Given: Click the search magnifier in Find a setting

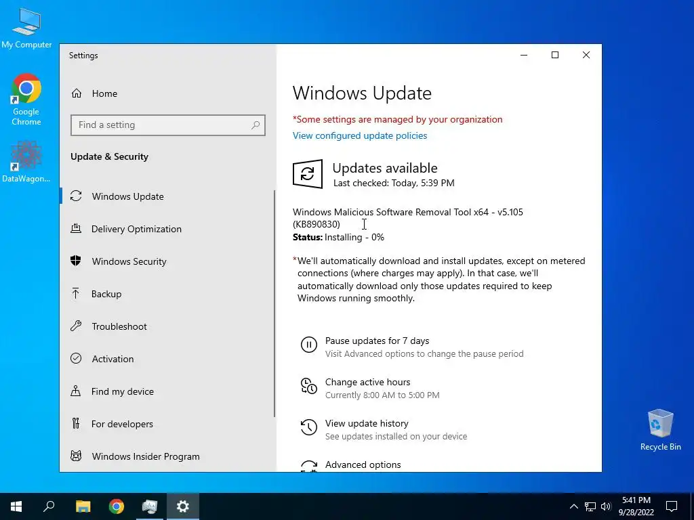Looking at the screenshot, I should click(256, 125).
